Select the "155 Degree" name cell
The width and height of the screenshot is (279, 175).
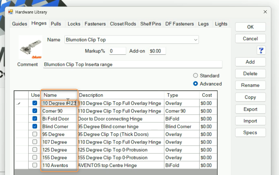tap(59, 158)
